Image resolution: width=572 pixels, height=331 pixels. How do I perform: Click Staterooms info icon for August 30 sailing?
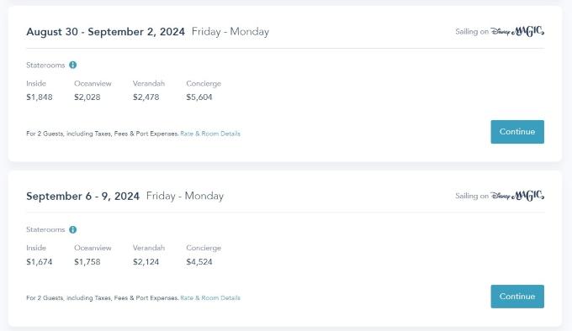pyautogui.click(x=73, y=65)
